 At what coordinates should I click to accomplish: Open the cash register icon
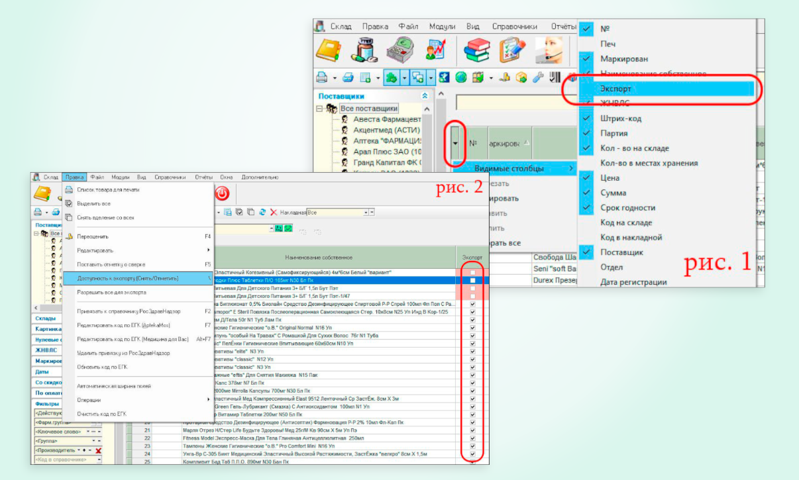click(401, 50)
